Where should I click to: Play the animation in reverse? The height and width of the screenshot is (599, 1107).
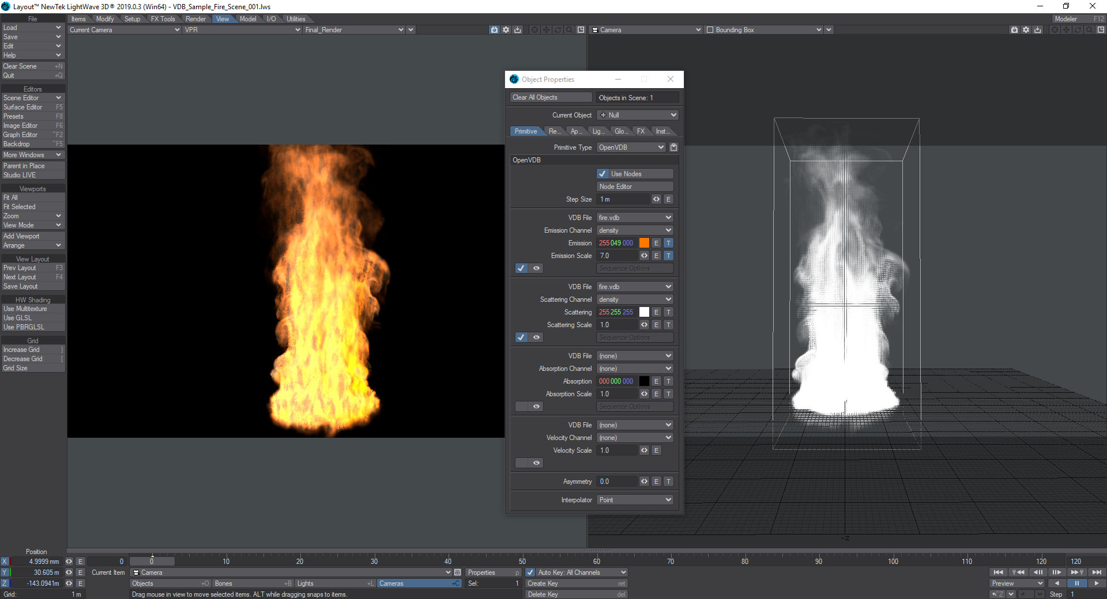point(1057,583)
